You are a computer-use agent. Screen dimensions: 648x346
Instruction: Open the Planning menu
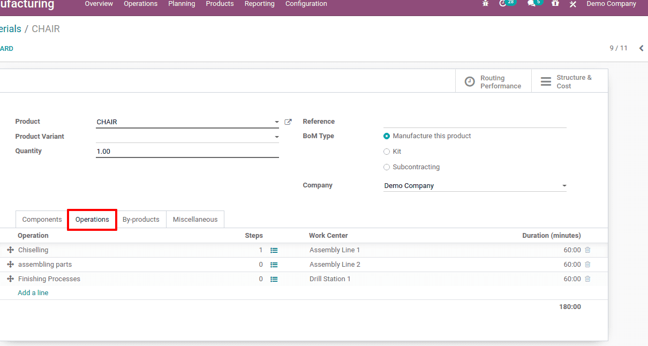[182, 4]
